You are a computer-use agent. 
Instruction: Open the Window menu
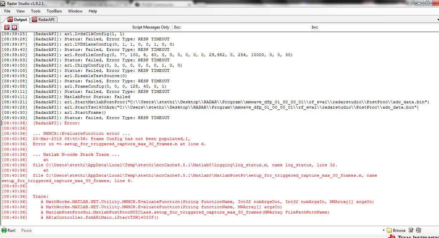[x=75, y=11]
